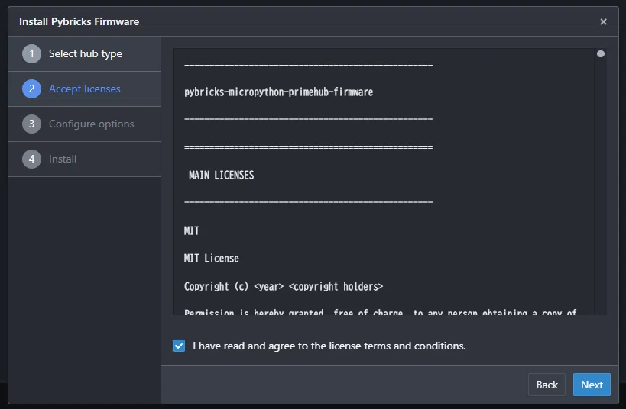Click the dialog title 'Install Pybricks Firmware'

[79, 21]
